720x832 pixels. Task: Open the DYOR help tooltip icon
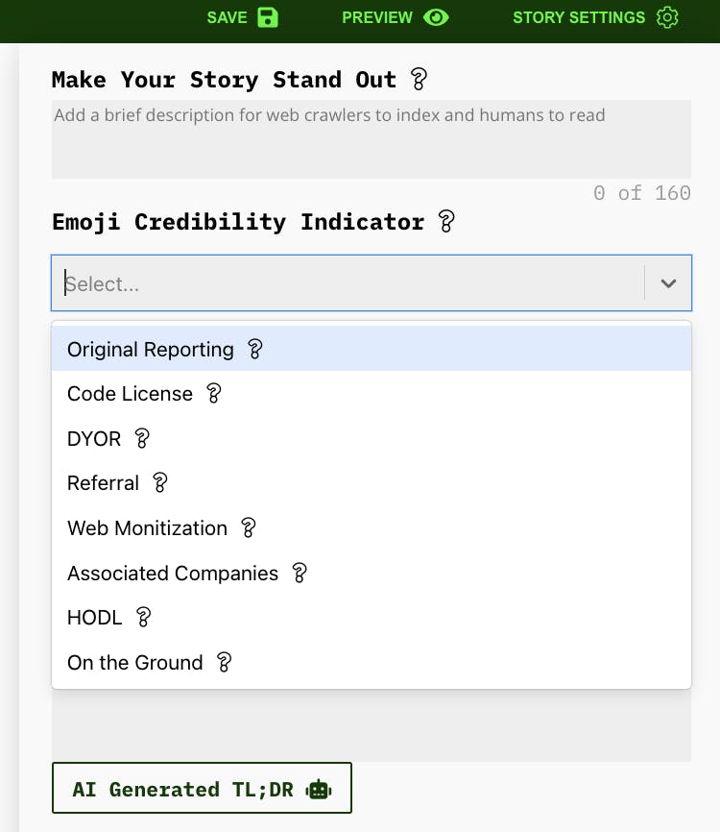(141, 438)
